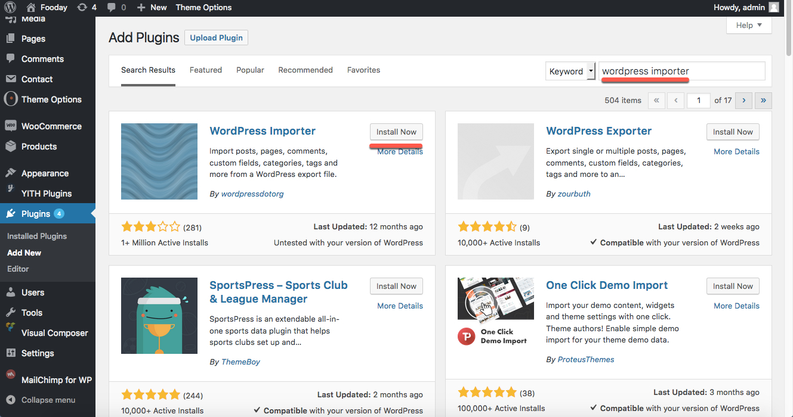Image resolution: width=793 pixels, height=417 pixels.
Task: Click the Tools wrench icon
Action: point(10,313)
